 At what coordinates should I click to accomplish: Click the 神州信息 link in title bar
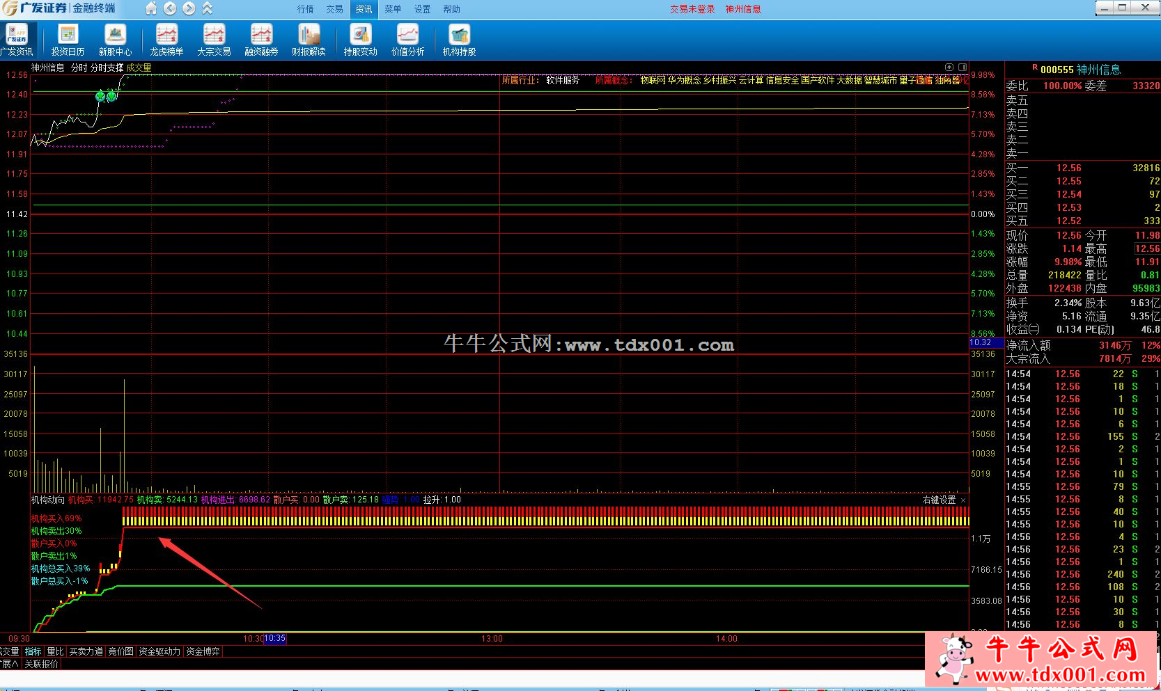(x=742, y=9)
